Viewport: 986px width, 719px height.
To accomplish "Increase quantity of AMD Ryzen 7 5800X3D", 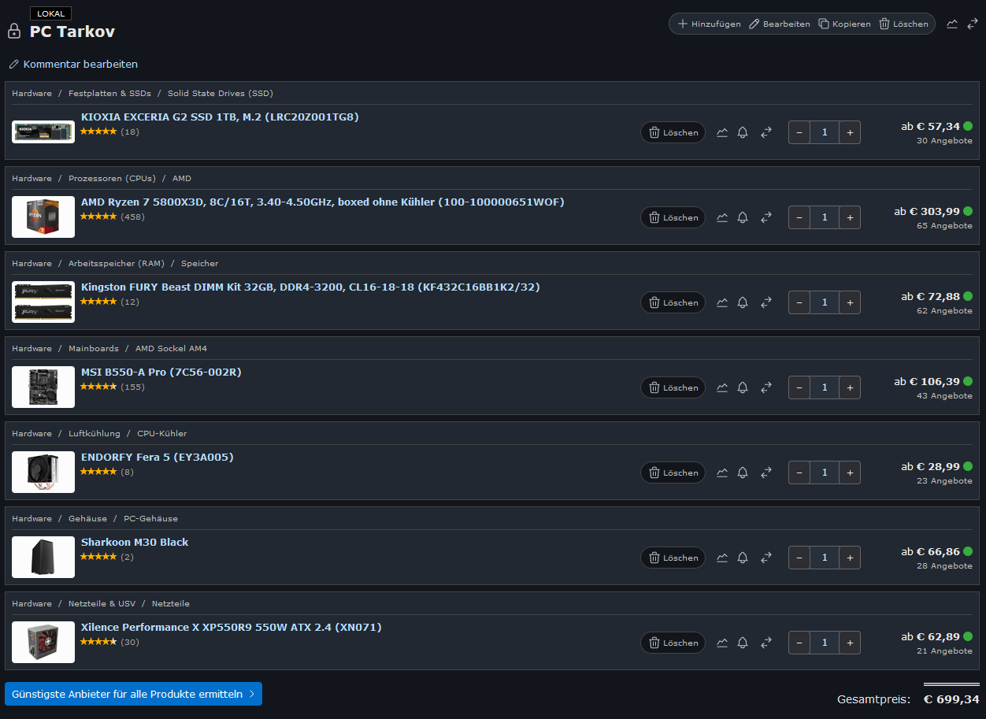I will click(x=850, y=217).
